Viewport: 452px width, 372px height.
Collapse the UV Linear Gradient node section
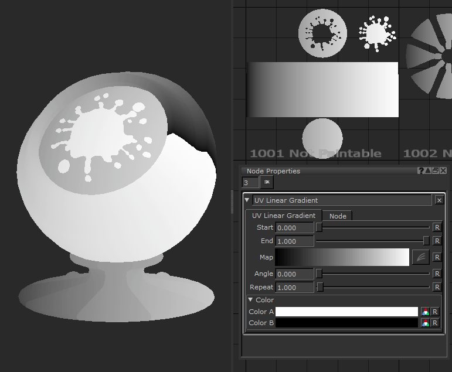click(x=247, y=200)
